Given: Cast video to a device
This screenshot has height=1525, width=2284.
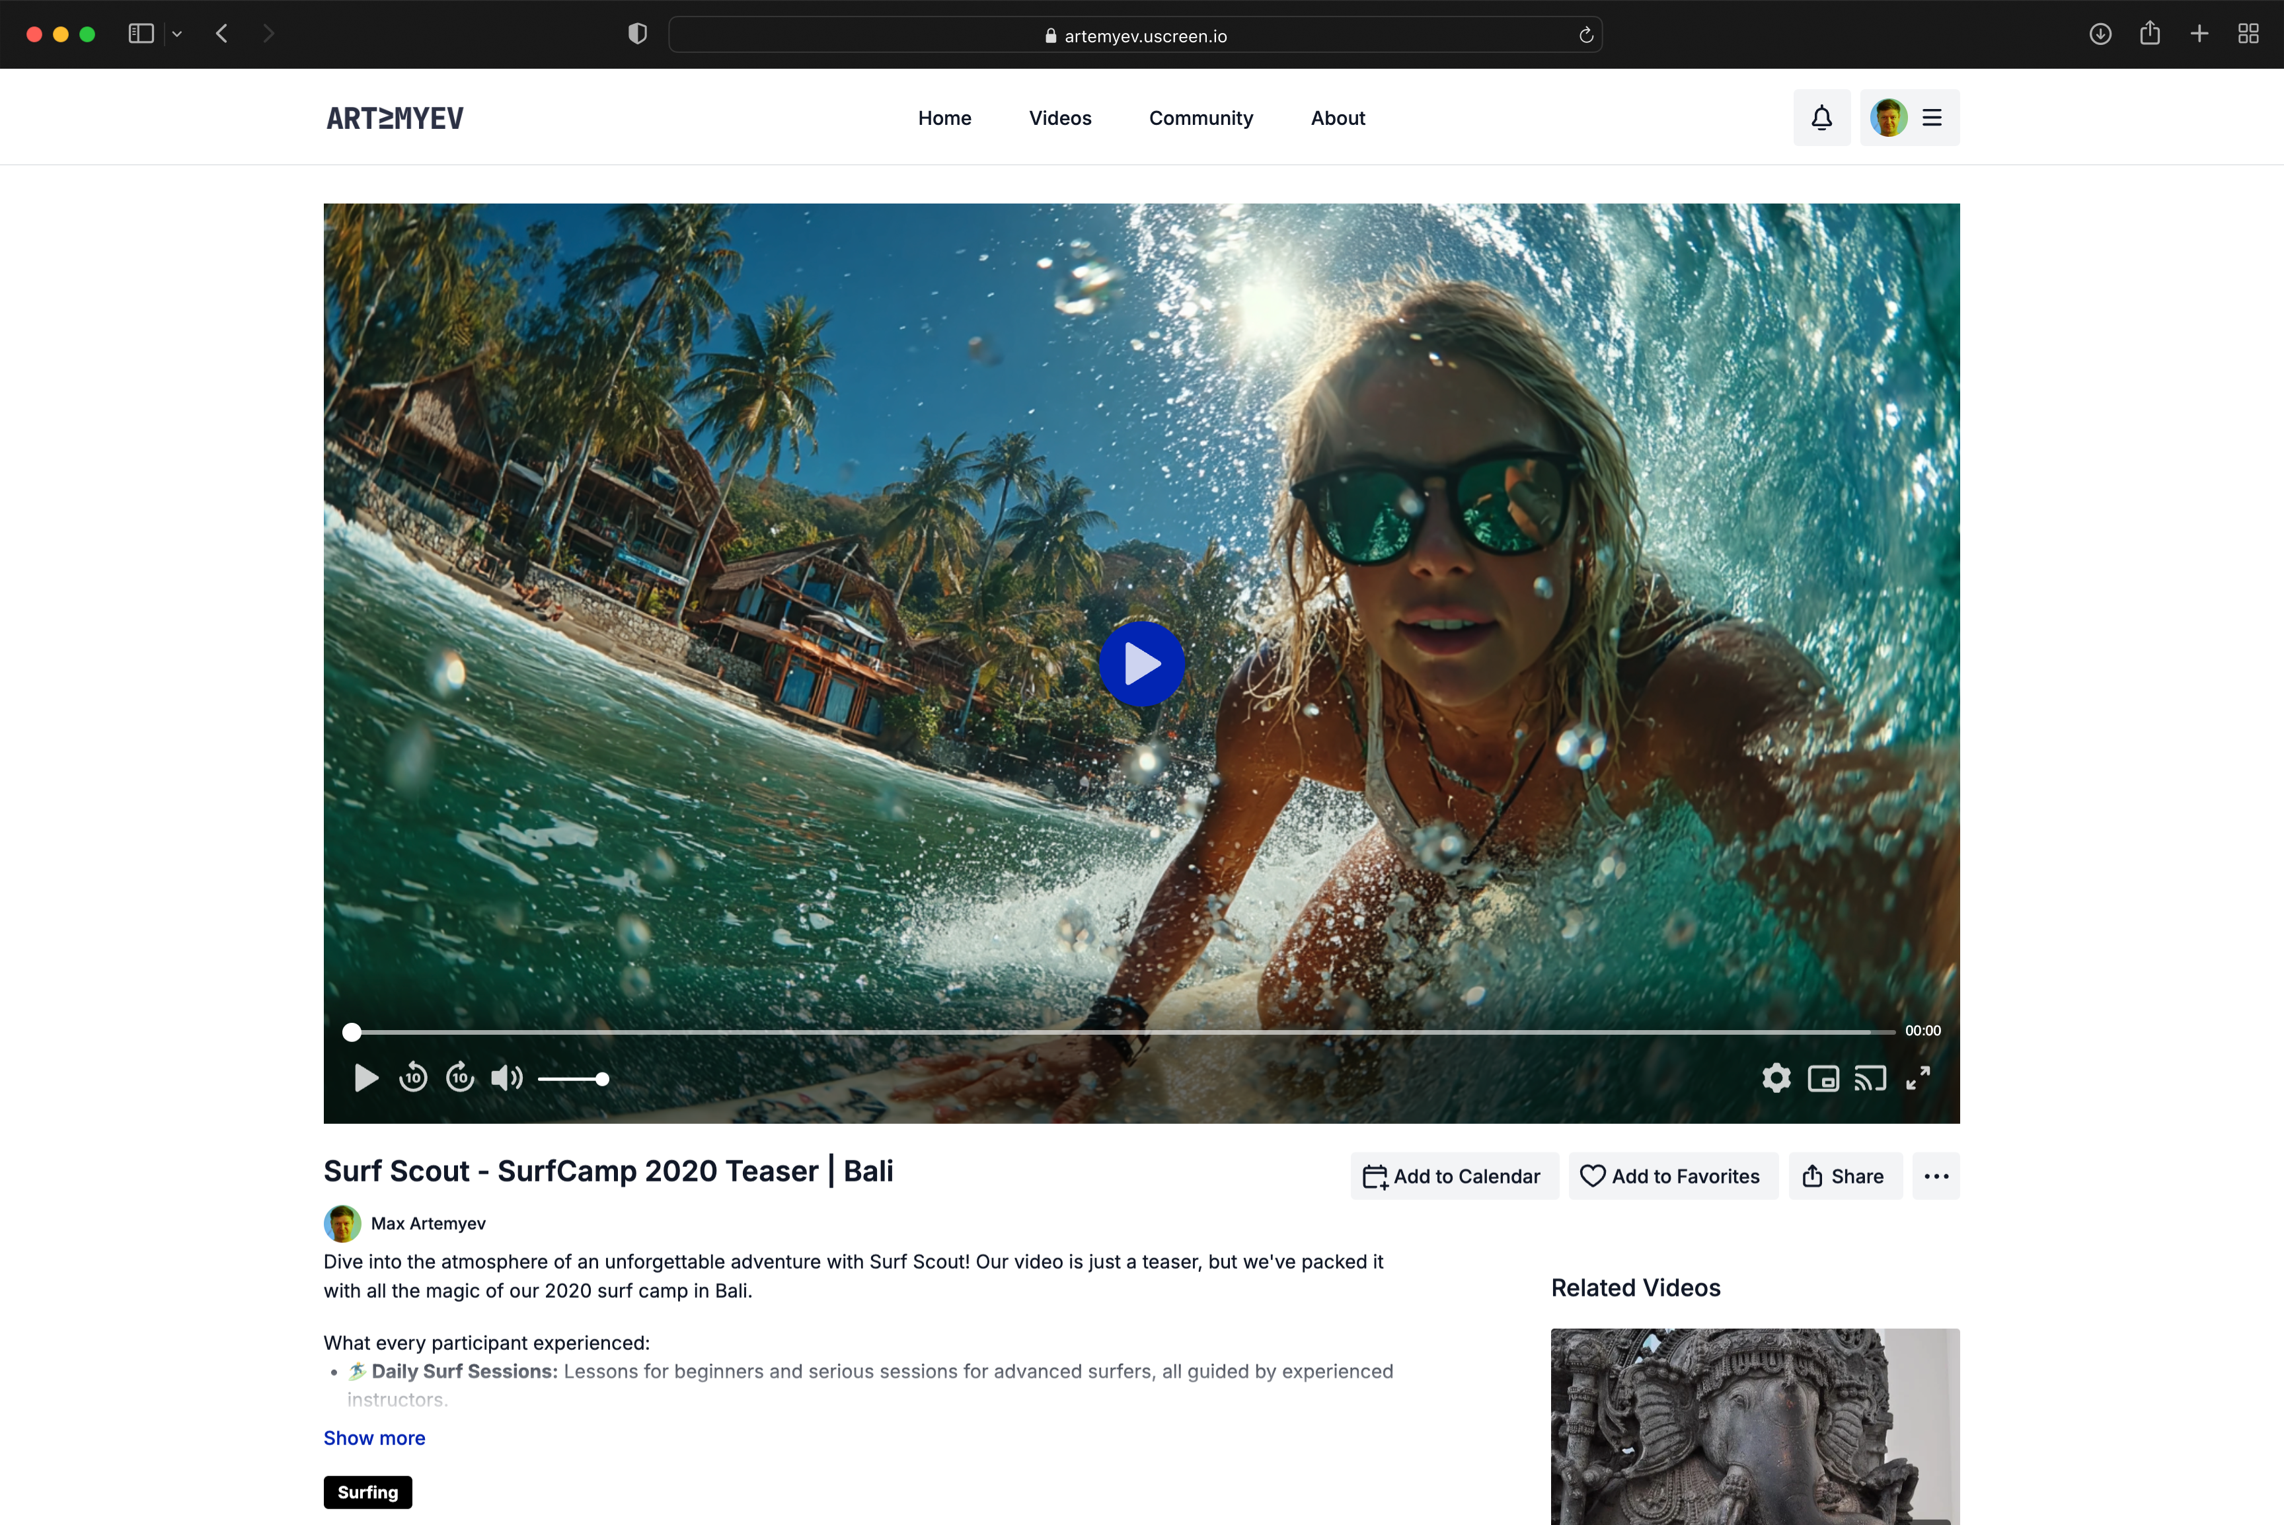Looking at the screenshot, I should click(1870, 1078).
